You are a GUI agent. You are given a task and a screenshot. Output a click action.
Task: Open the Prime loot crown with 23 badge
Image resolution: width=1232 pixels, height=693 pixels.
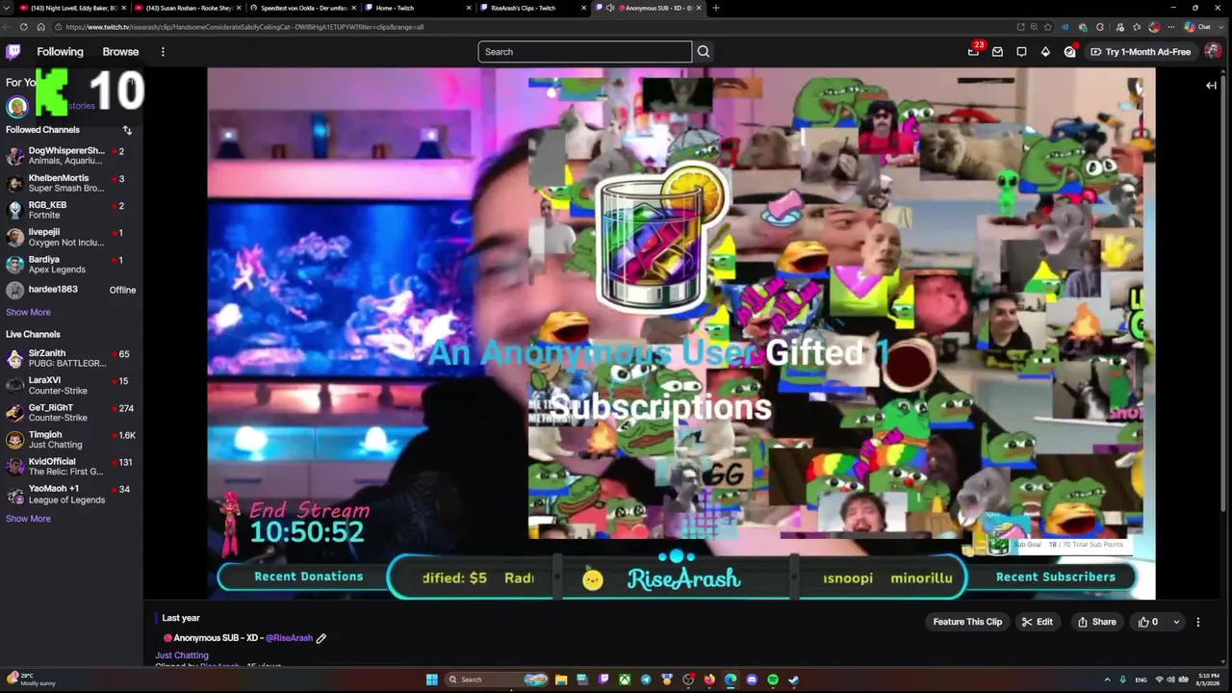click(x=974, y=51)
